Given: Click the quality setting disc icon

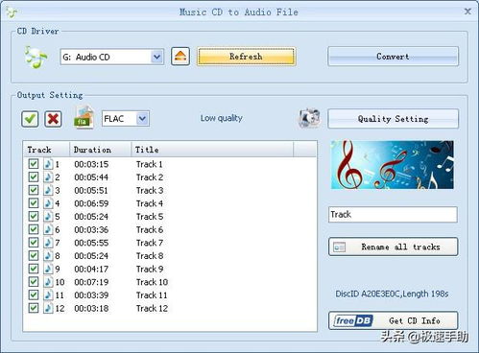Looking at the screenshot, I should click(x=309, y=118).
